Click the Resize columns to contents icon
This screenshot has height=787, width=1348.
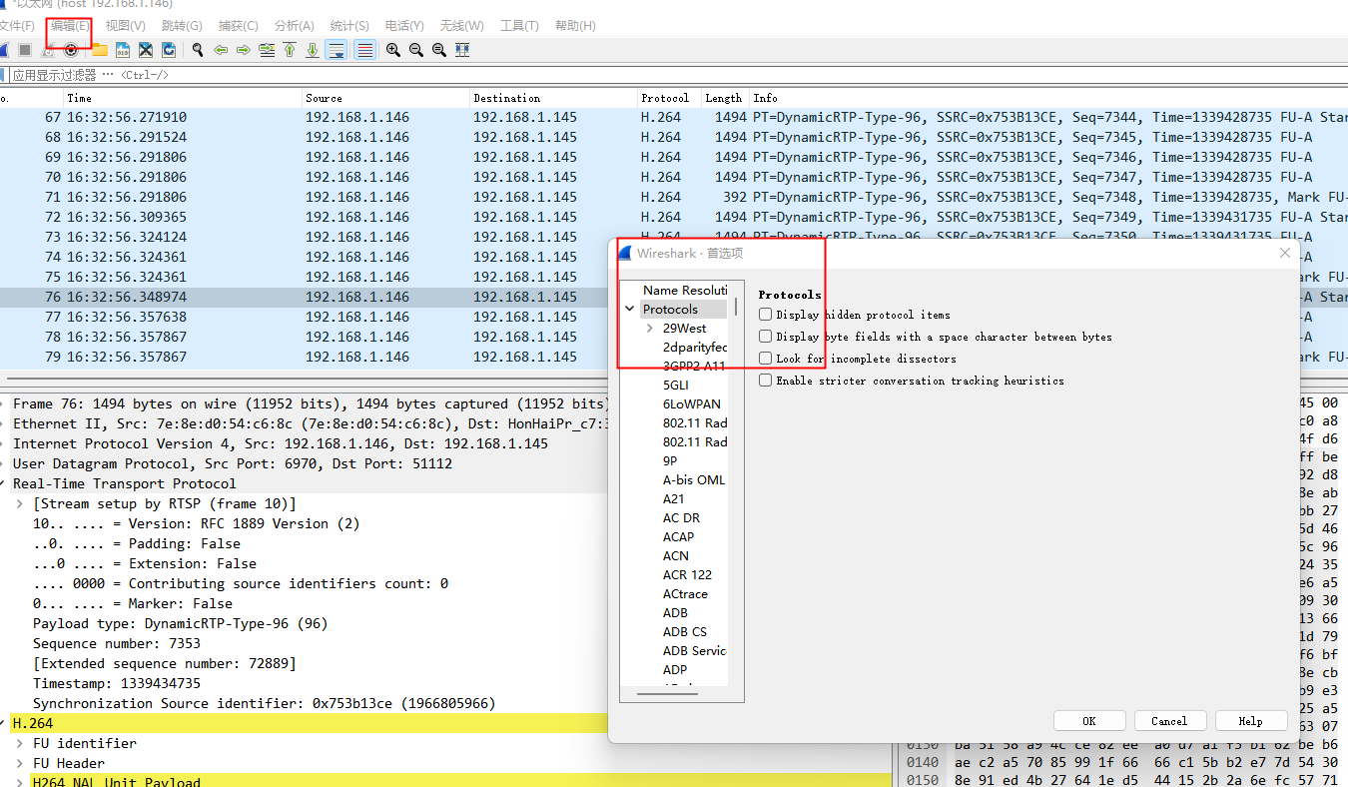(x=462, y=49)
